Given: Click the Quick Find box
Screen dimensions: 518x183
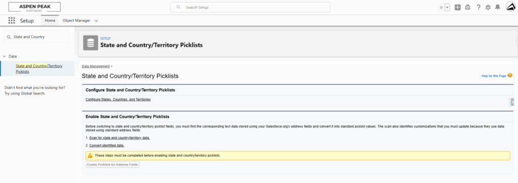Looking at the screenshot, I should [36, 37].
